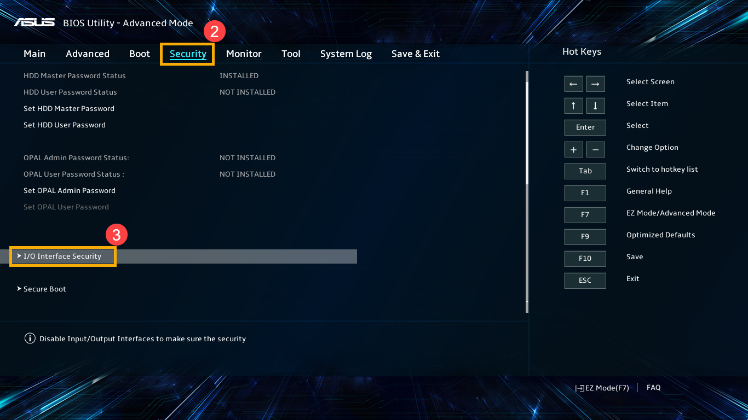Open the System Log tab
Screen dimensions: 748x420
(x=346, y=54)
